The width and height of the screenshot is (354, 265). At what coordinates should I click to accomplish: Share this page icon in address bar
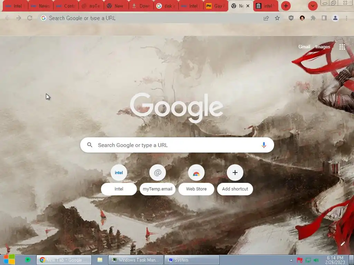coord(266,18)
